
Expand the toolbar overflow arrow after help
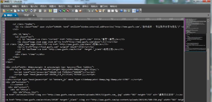tap(141, 11)
